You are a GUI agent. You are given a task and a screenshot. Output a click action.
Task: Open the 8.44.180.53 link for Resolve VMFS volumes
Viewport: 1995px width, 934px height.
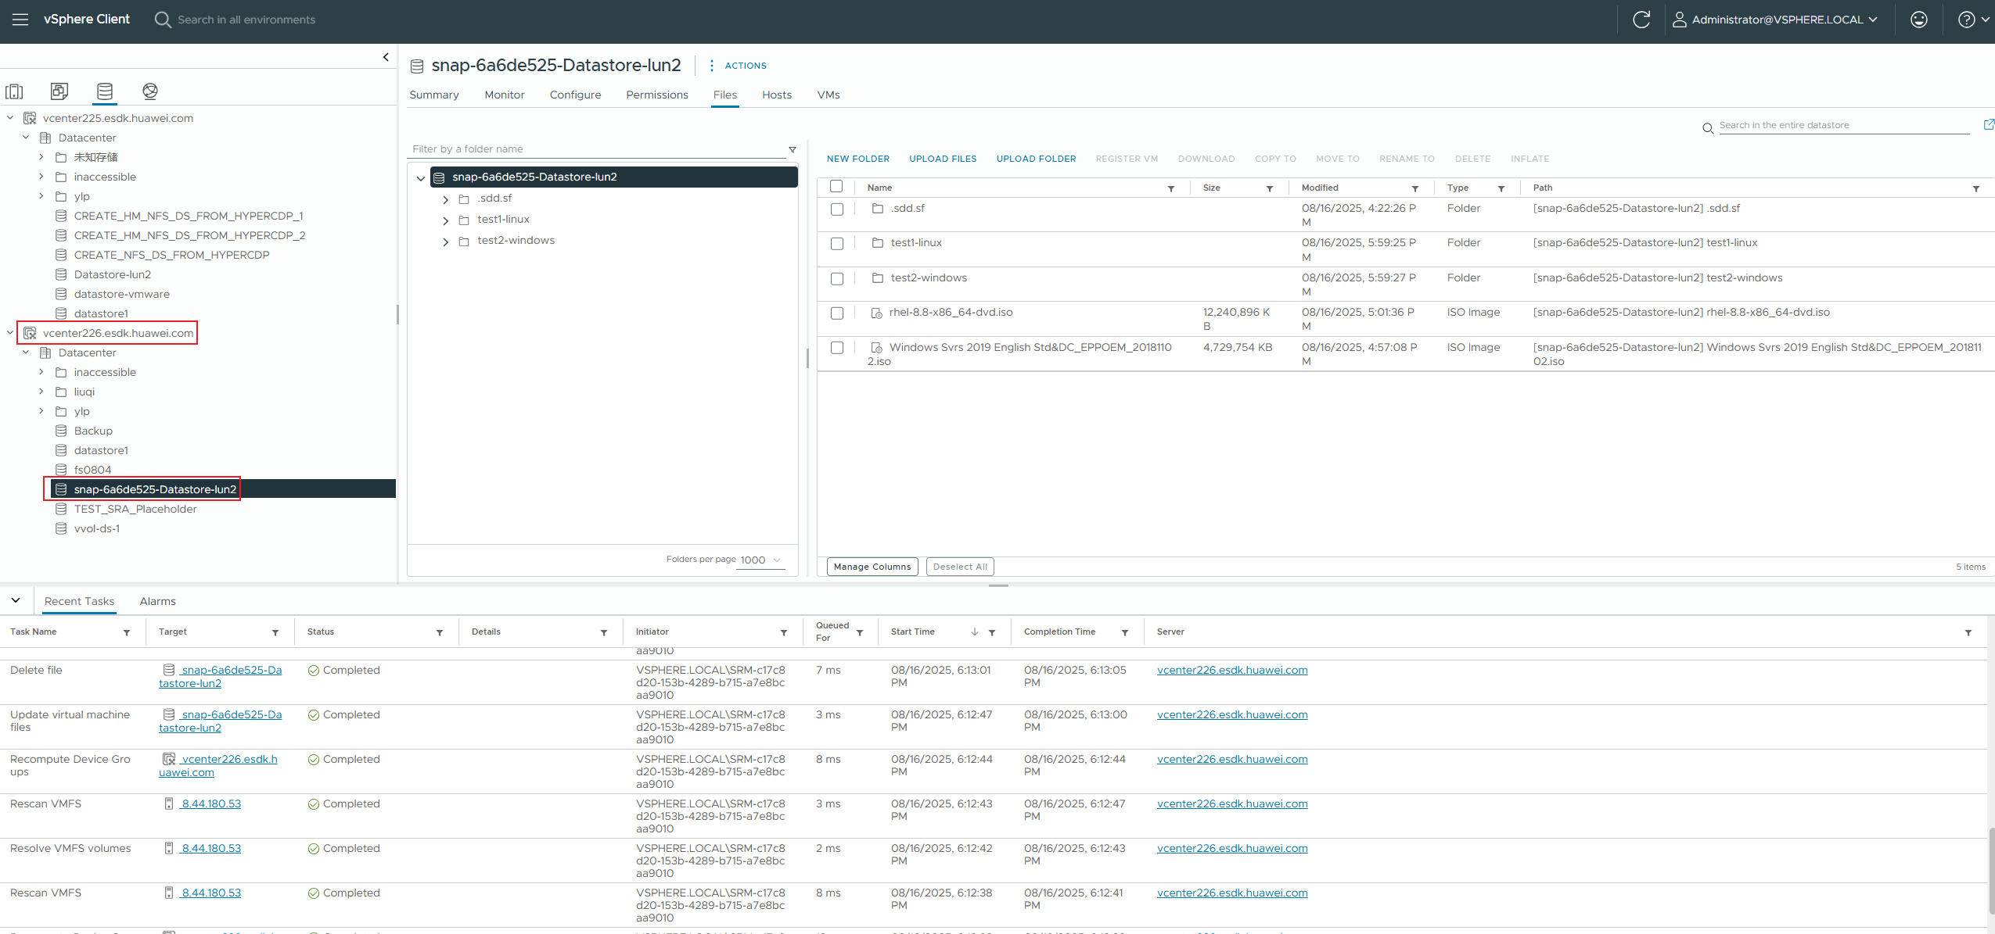(211, 848)
